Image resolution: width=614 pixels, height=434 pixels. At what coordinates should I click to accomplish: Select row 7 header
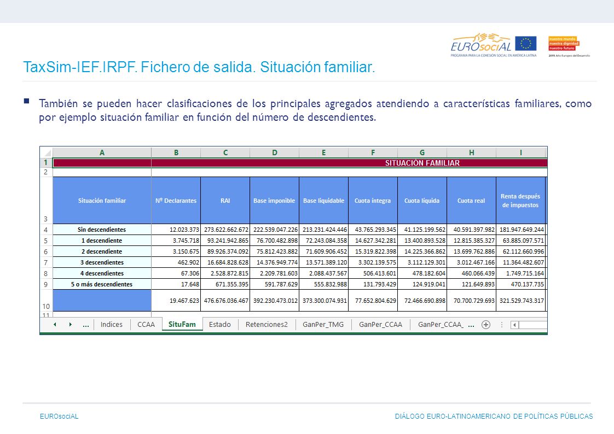pyautogui.click(x=46, y=262)
